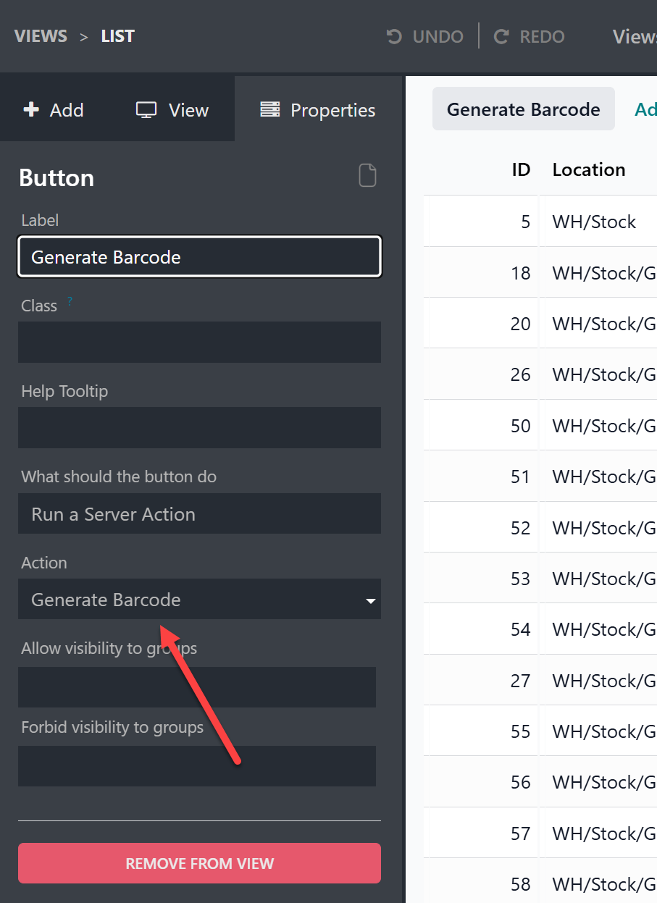Click the plus icon on Add tab
657x903 pixels.
point(31,109)
